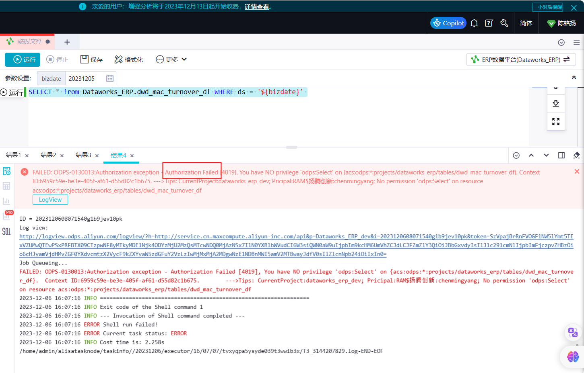Viewport: 584px width, 373px height.
Task: Click inline 运行 beside SQL line
Action: click(x=12, y=92)
